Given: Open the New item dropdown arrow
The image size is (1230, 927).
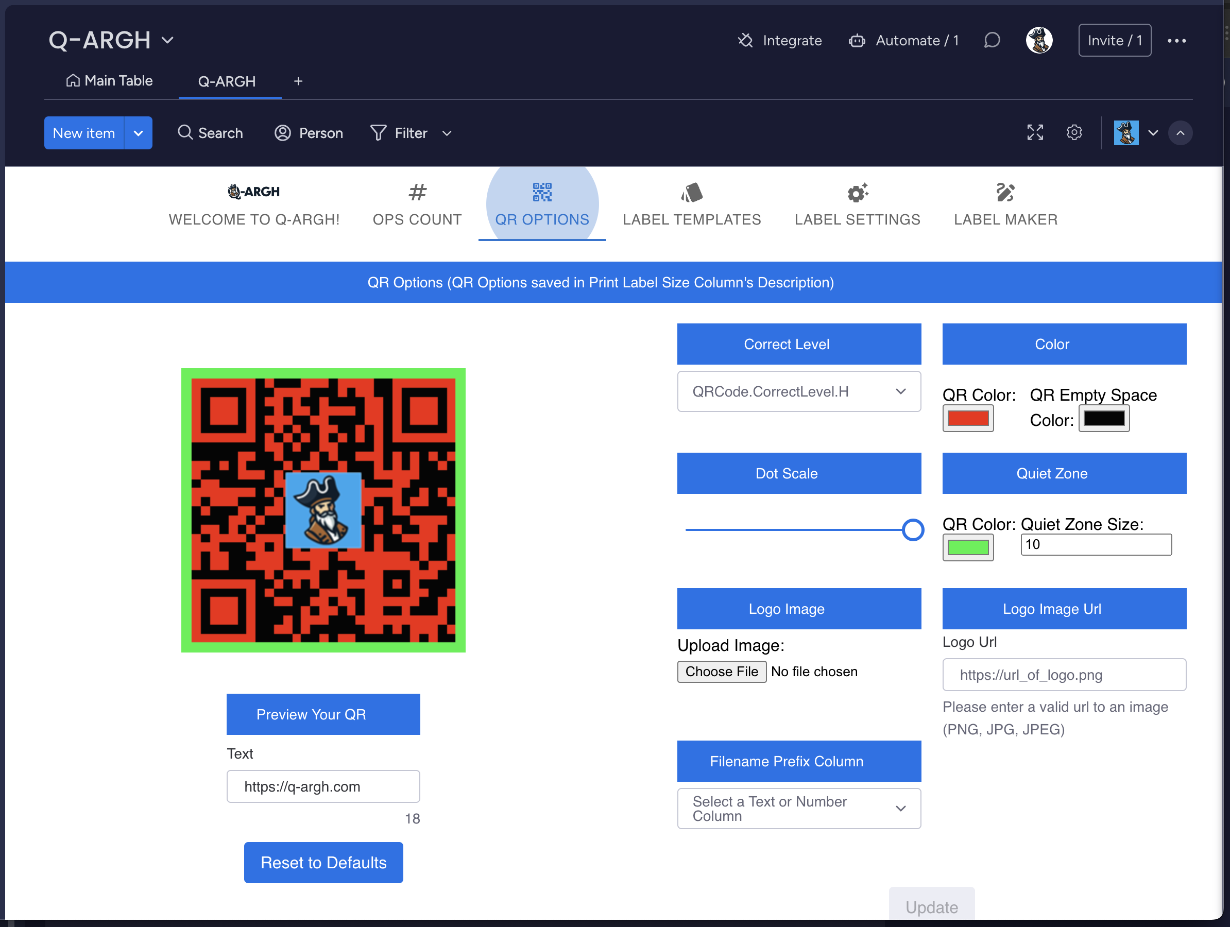Looking at the screenshot, I should coord(139,133).
